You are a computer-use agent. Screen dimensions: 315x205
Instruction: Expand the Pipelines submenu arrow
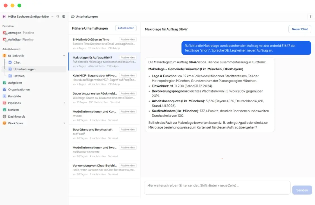click(x=64, y=103)
